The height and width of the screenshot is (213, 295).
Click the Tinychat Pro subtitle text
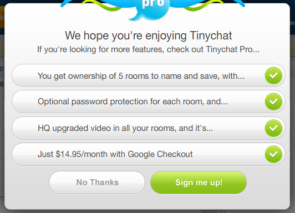click(x=148, y=49)
